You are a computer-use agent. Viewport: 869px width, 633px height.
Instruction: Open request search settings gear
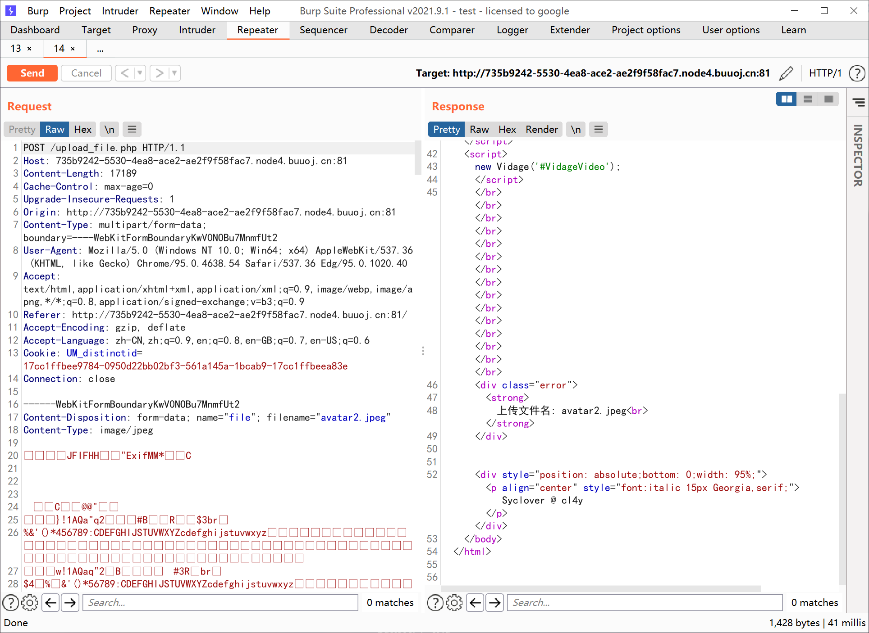click(30, 602)
